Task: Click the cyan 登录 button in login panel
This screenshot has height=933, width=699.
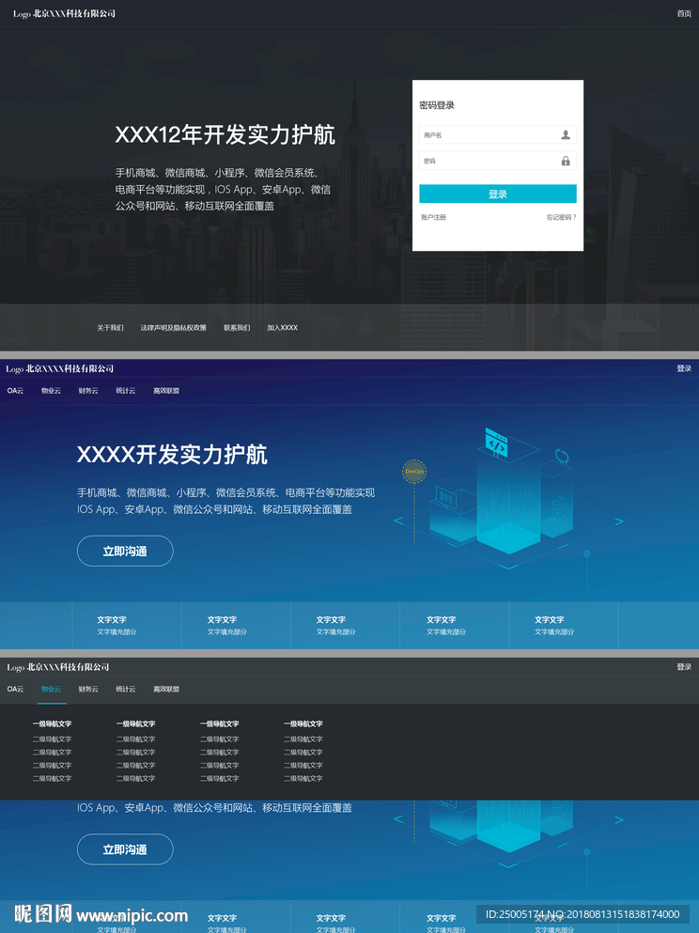Action: [x=498, y=194]
